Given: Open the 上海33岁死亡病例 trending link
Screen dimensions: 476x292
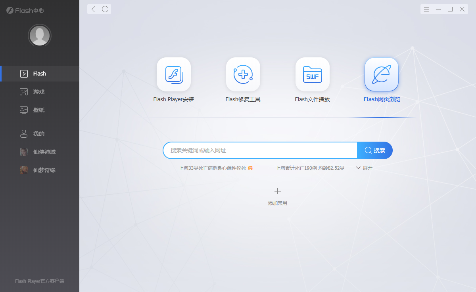Looking at the screenshot, I should tap(212, 168).
